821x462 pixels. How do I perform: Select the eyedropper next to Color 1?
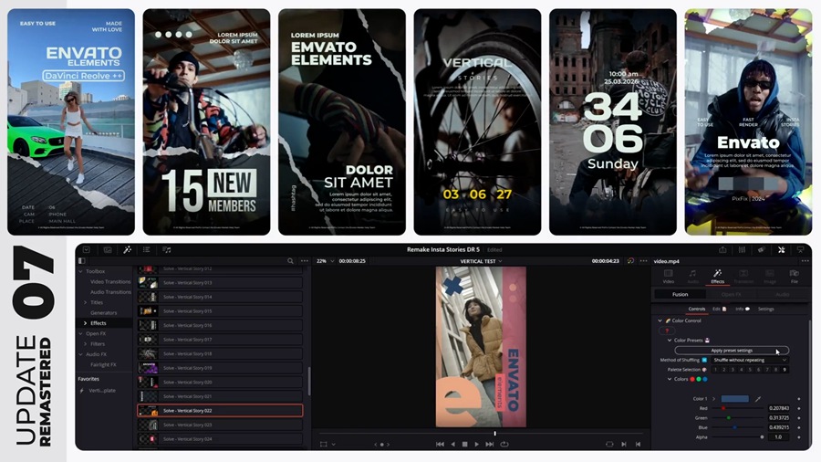pos(757,399)
